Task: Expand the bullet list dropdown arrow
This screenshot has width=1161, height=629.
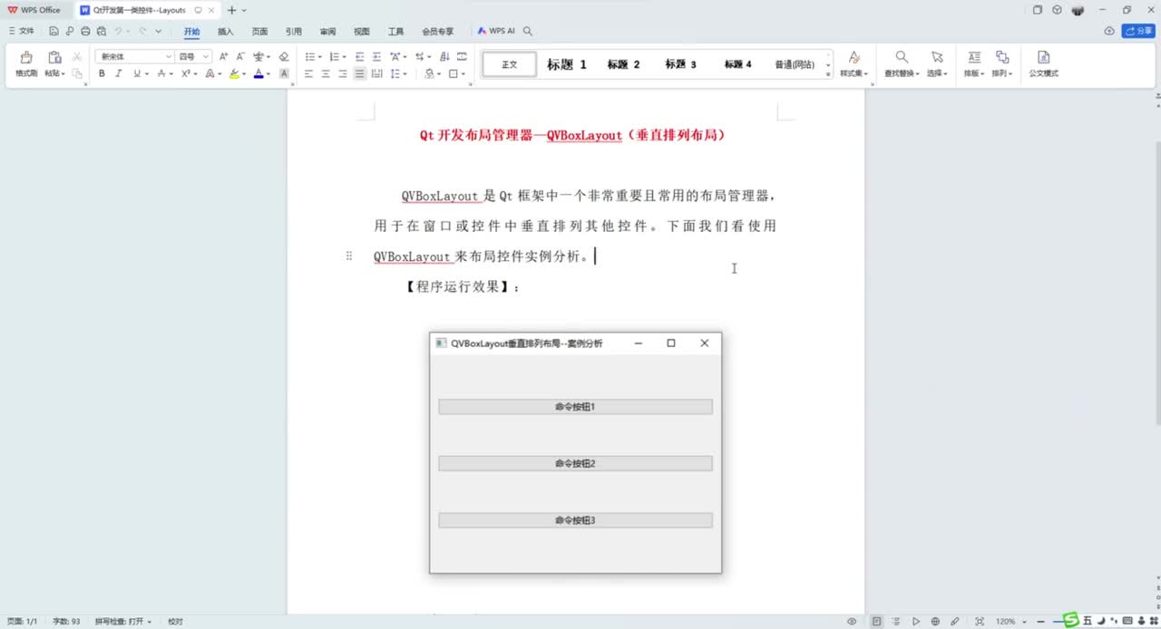Action: 319,57
